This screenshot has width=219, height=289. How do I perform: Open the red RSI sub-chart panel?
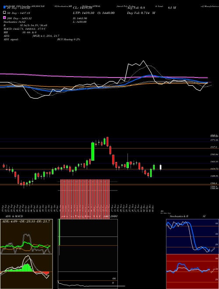coord(192,271)
